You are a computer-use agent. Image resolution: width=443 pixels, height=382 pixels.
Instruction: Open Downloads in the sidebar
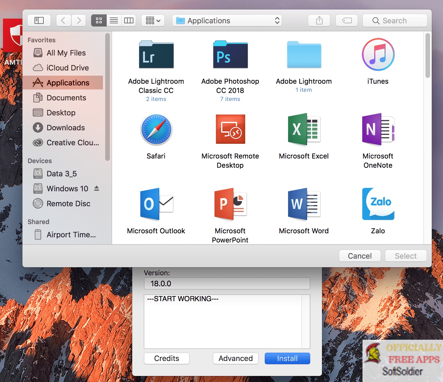(66, 128)
